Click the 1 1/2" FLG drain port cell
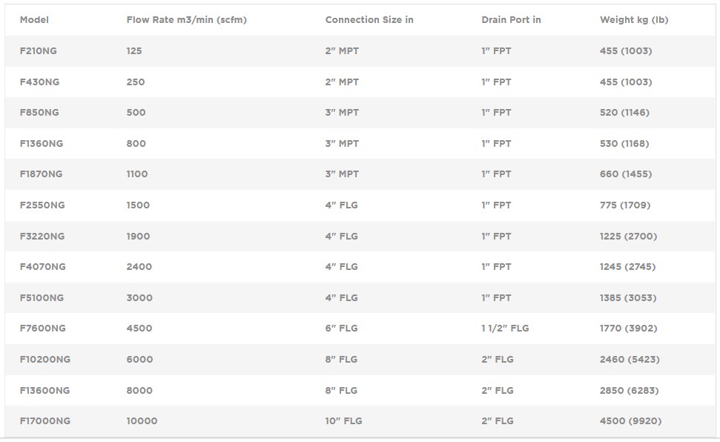This screenshot has height=442, width=720. tap(505, 329)
